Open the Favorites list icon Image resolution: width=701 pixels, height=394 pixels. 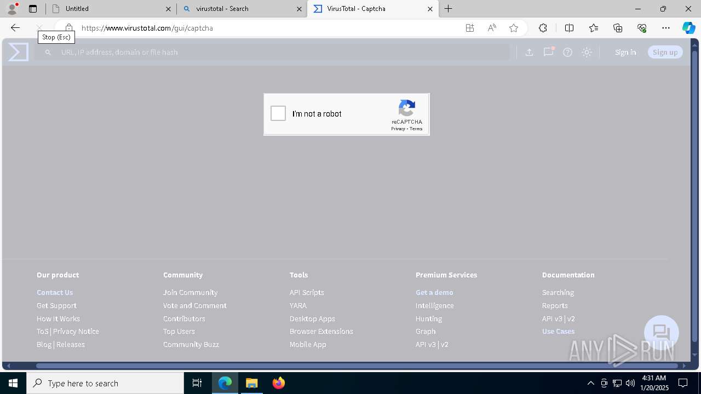pos(594,28)
